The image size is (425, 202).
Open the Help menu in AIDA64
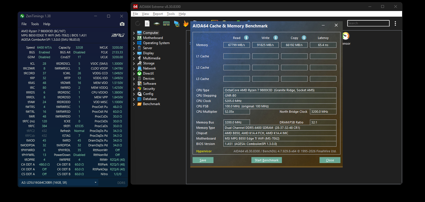click(x=182, y=14)
